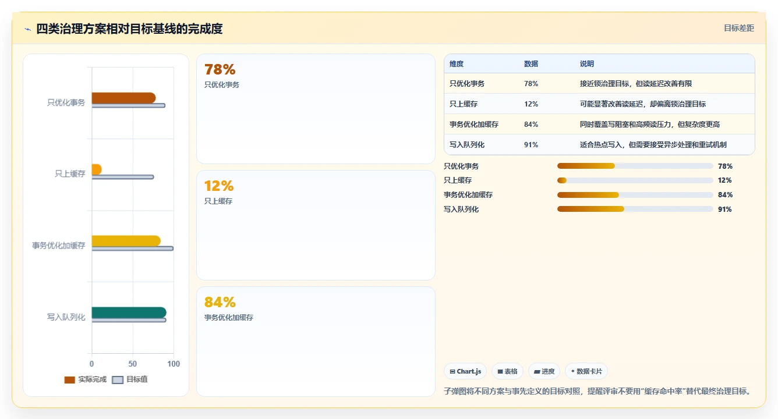Click the icon inside the 表格 chip
Image resolution: width=778 pixels, height=419 pixels.
500,371
